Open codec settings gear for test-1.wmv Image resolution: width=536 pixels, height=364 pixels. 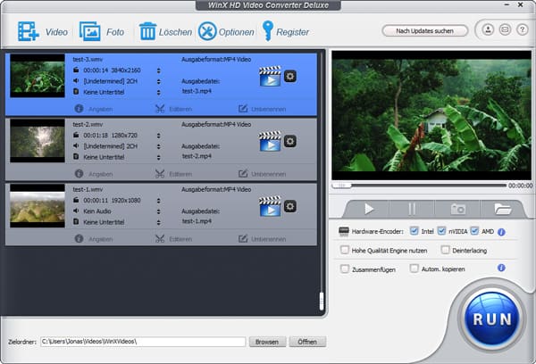tap(290, 206)
